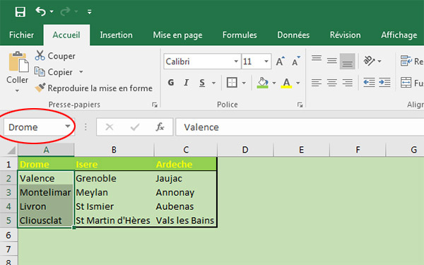Image resolution: width=424 pixels, height=265 pixels.
Task: Increase the cell indent
Action: click(x=384, y=83)
